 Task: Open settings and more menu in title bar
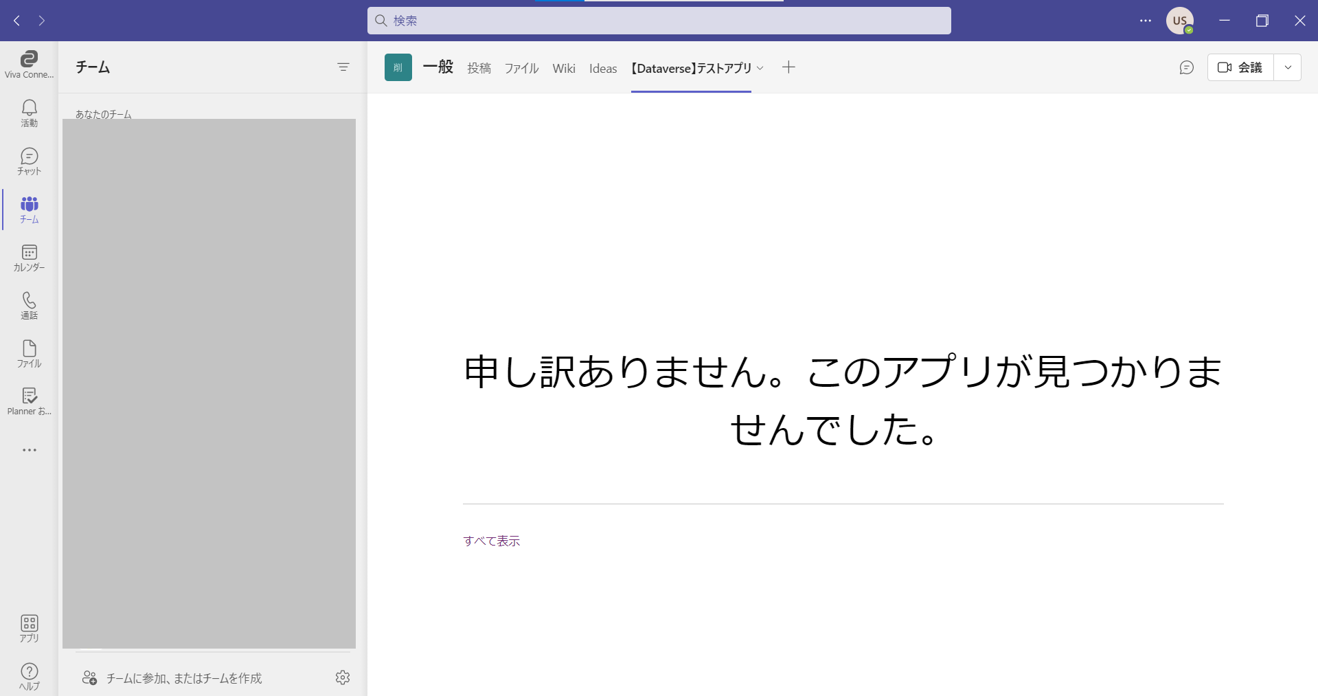click(x=1145, y=21)
